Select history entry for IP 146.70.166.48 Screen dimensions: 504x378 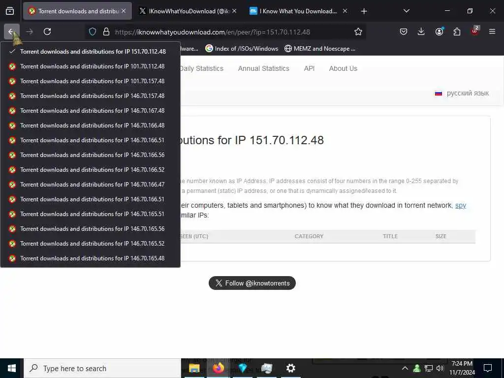(91, 126)
